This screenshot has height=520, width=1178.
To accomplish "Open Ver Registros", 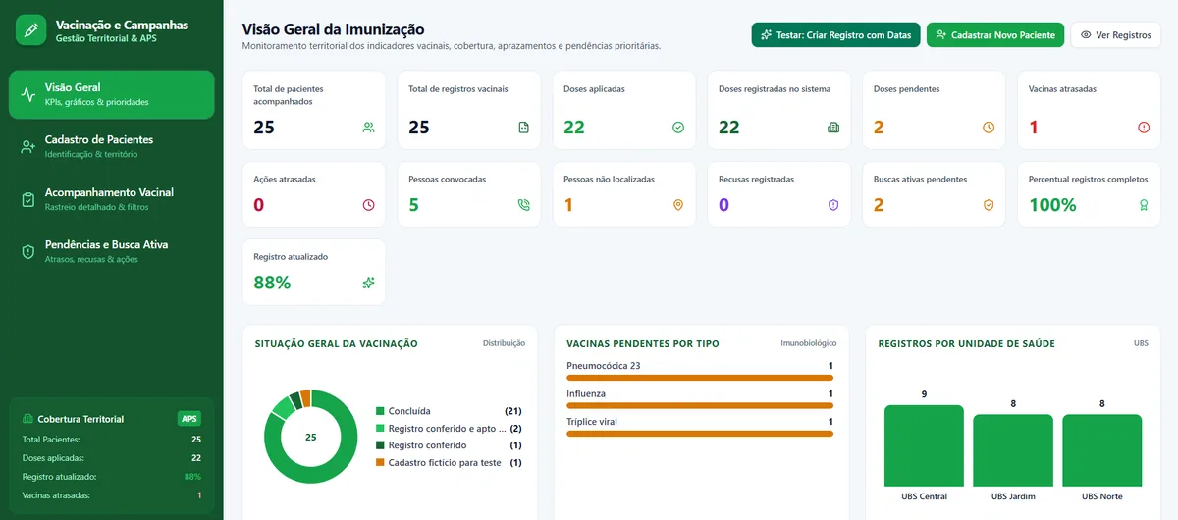I will coord(1116,35).
